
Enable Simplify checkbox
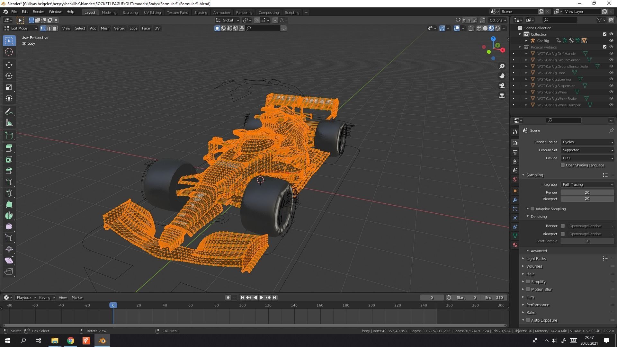click(528, 281)
